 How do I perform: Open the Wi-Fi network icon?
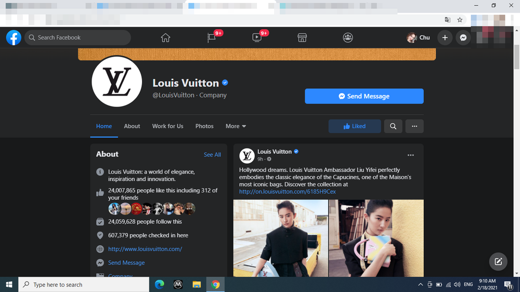(448, 284)
